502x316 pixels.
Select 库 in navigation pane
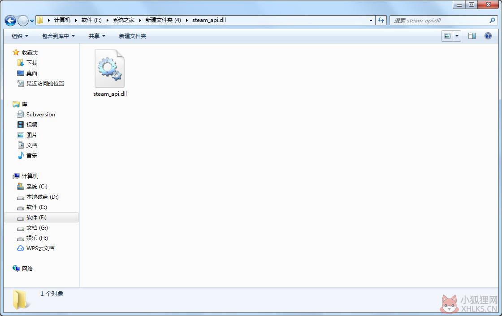pos(25,104)
